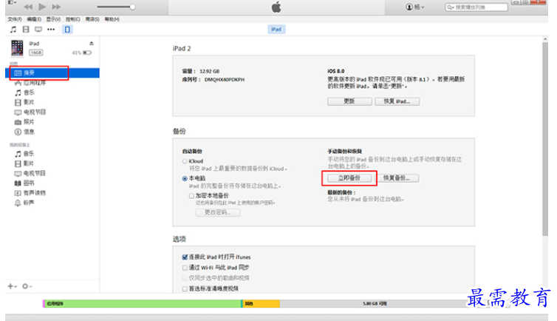Viewport: 557px width, 321px height.
Task: Open the 文件(F) menu
Action: click(15, 19)
